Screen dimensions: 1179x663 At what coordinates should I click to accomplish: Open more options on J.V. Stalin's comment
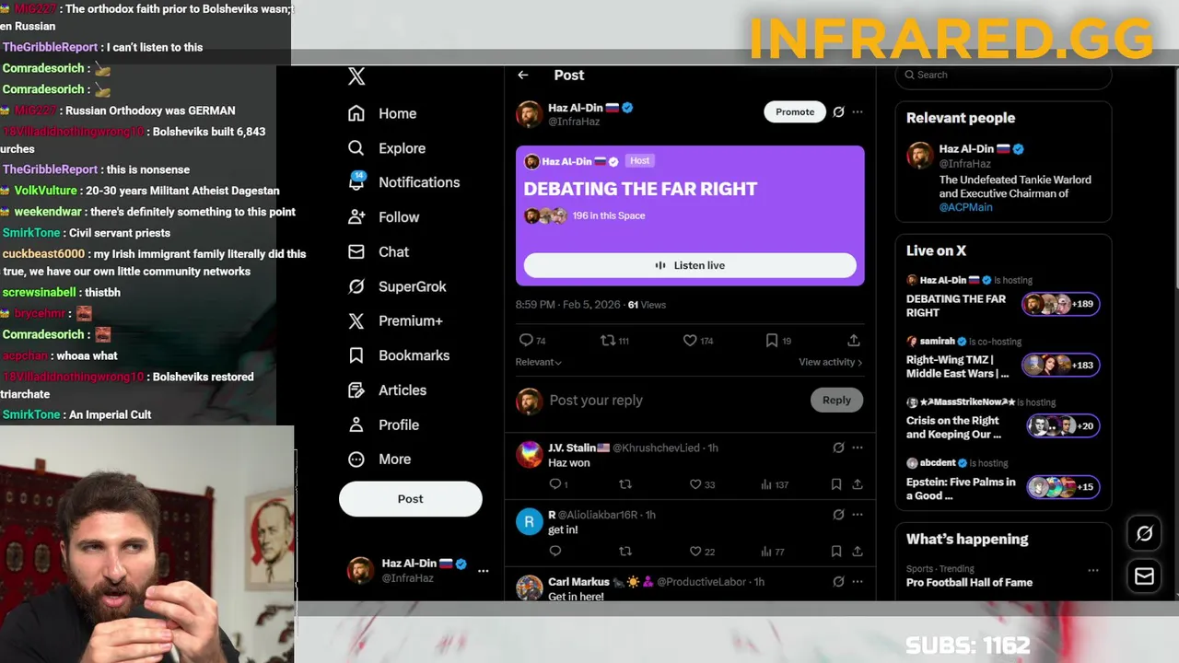pos(858,448)
